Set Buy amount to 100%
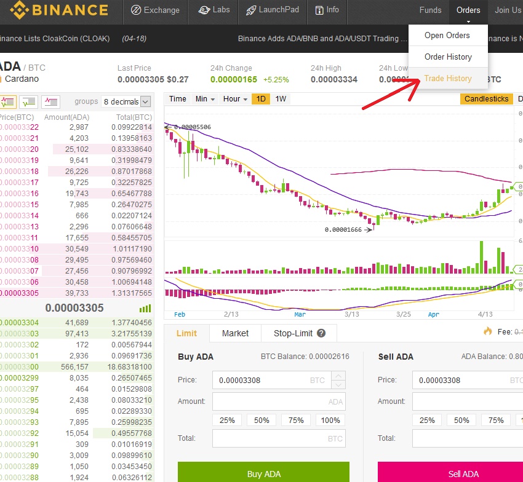The height and width of the screenshot is (482, 523). pos(330,421)
